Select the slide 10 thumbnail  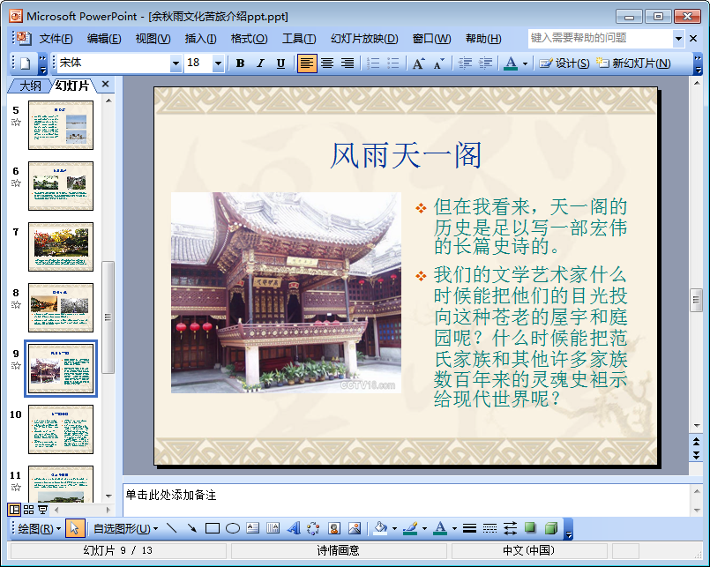61,429
